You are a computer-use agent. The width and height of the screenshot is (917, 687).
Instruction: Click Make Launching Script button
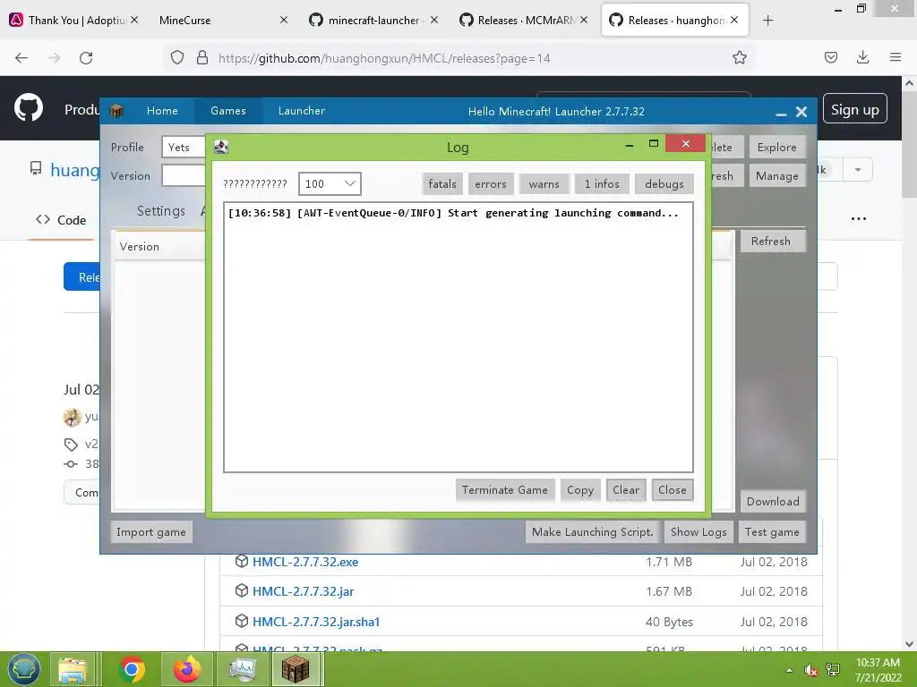point(593,532)
